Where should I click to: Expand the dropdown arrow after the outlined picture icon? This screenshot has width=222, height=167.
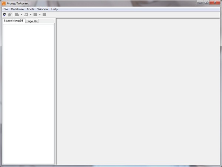(31, 14)
